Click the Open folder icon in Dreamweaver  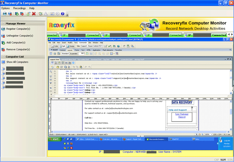point(57,67)
